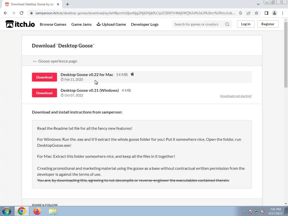This screenshot has width=288, height=216.
Task: Close the Download Desktop Goose tab
Action: coord(58,4)
